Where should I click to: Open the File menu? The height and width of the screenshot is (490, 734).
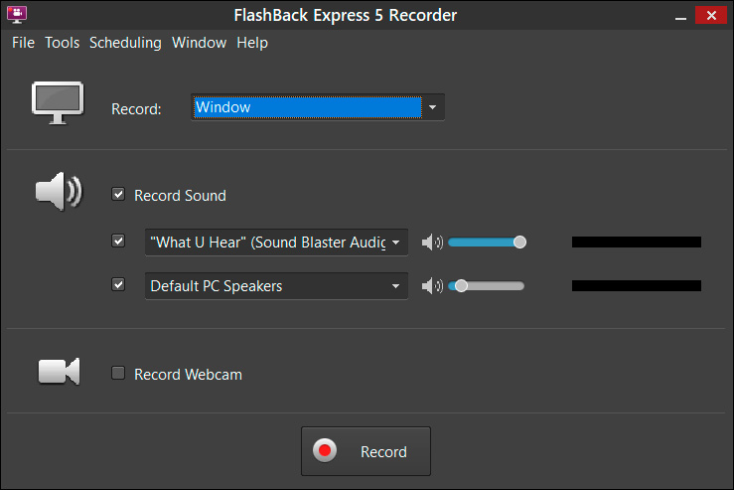pyautogui.click(x=23, y=43)
